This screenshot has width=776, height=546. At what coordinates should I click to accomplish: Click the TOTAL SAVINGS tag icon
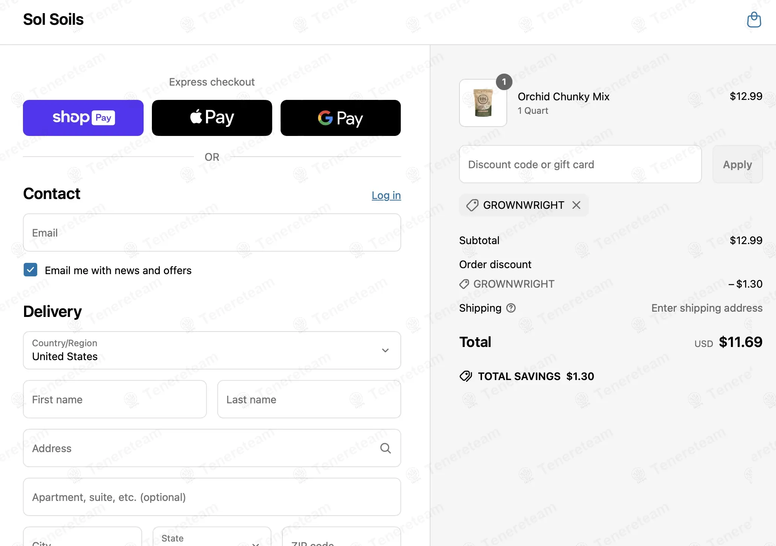[466, 376]
